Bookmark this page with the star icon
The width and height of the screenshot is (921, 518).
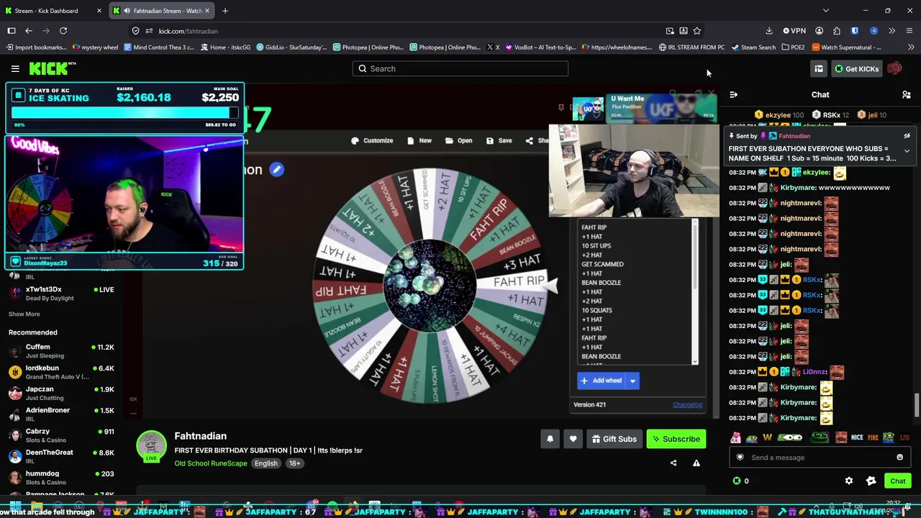pyautogui.click(x=697, y=31)
